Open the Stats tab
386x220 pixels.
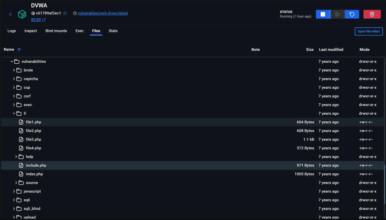(x=113, y=31)
